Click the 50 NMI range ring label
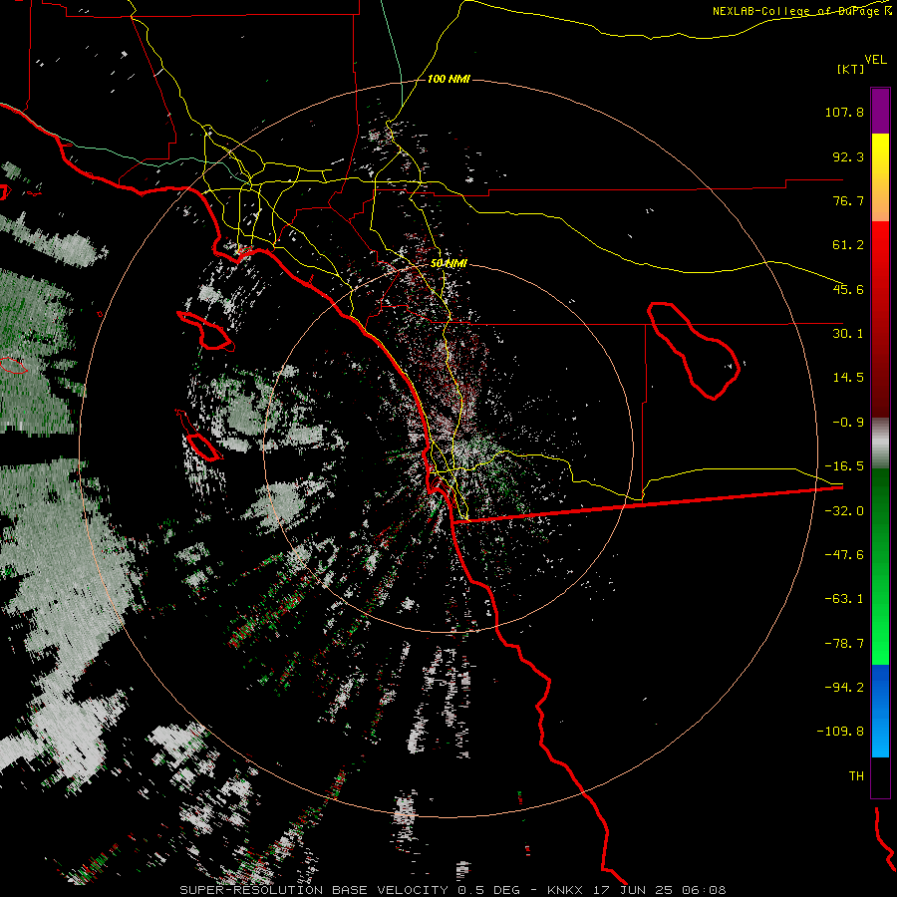Screen dimensions: 897x897 [x=448, y=263]
